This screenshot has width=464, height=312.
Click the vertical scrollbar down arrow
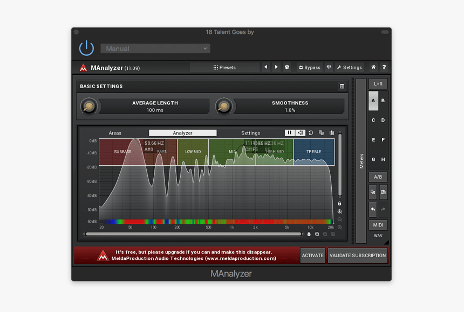[x=340, y=197]
